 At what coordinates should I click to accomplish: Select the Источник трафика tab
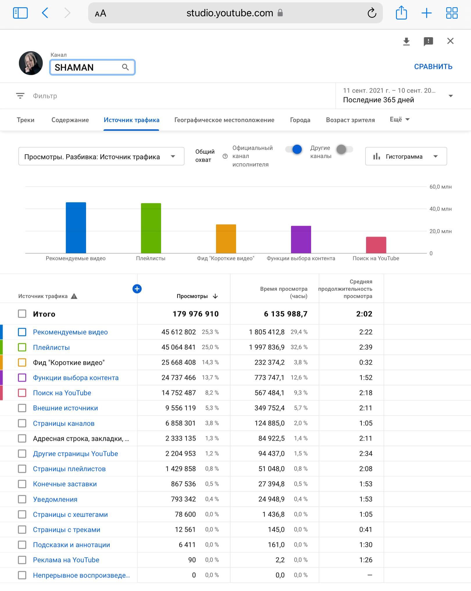tap(131, 120)
